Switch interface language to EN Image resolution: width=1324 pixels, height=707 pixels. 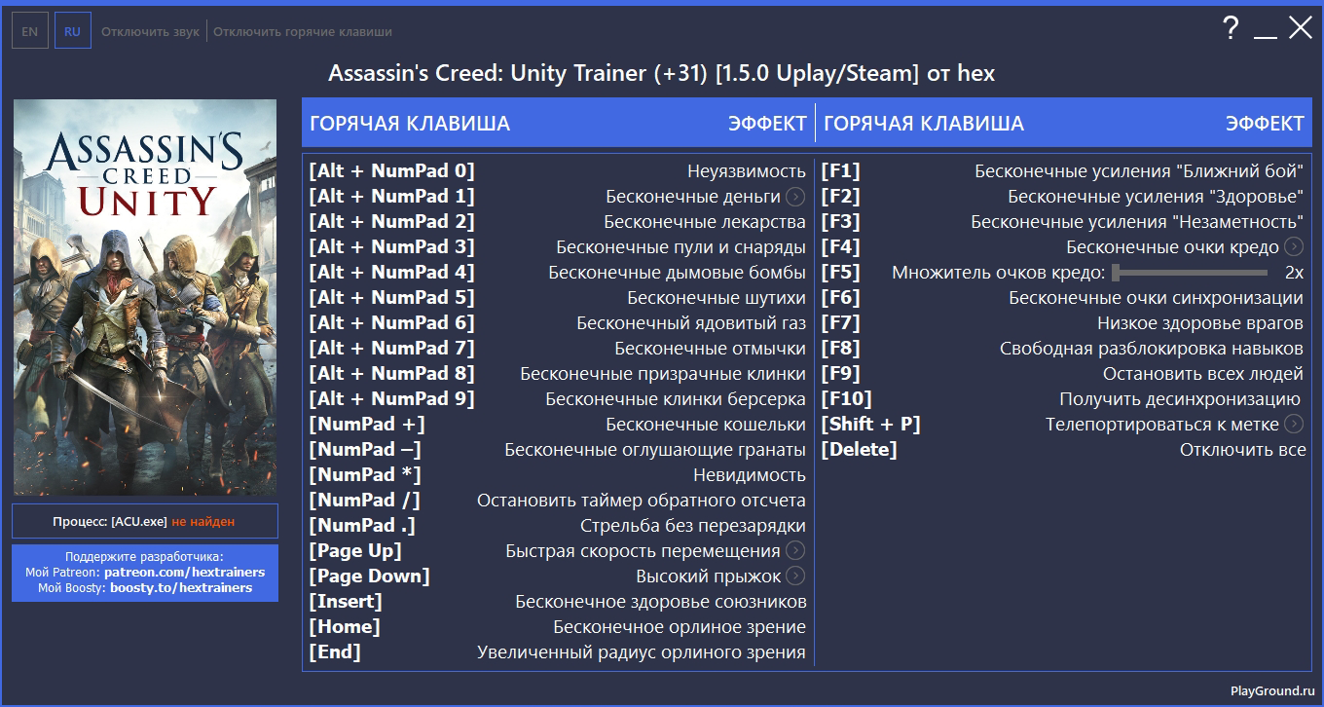pos(30,31)
